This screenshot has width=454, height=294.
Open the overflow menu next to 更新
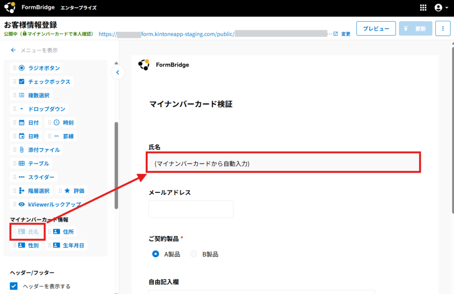point(442,28)
